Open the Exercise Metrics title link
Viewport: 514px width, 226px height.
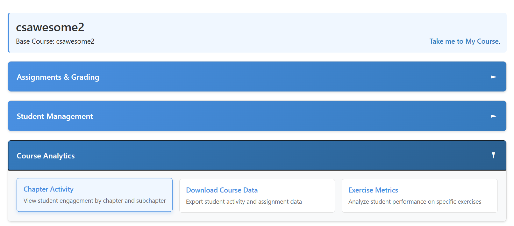pos(373,190)
